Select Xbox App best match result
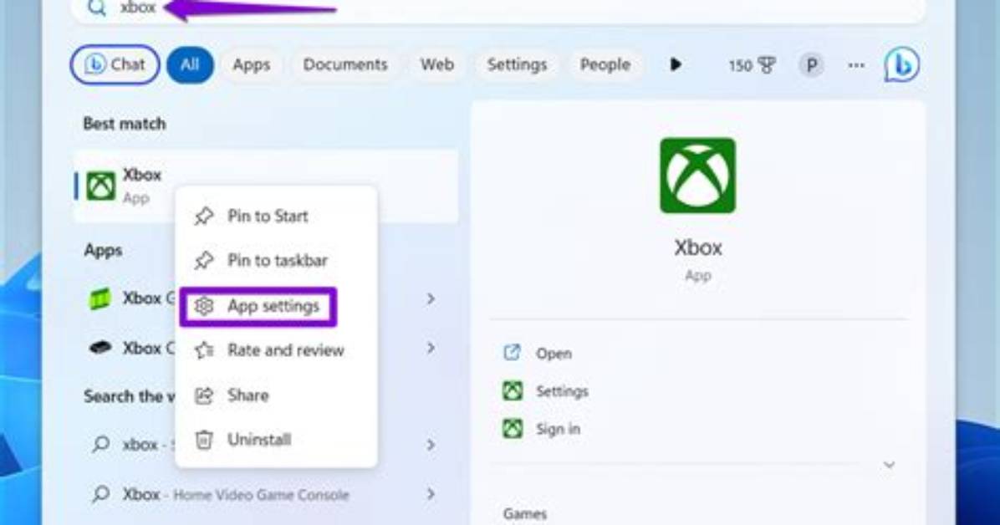This screenshot has width=1000, height=525. [x=265, y=186]
